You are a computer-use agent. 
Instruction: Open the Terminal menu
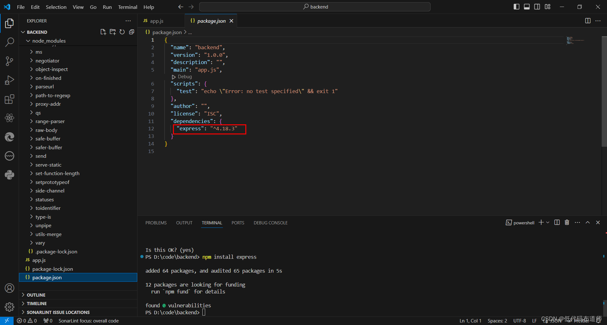[127, 7]
